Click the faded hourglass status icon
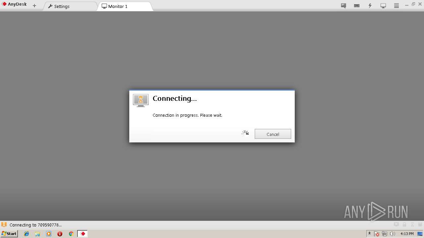This screenshot has width=424, height=238. coord(412,224)
